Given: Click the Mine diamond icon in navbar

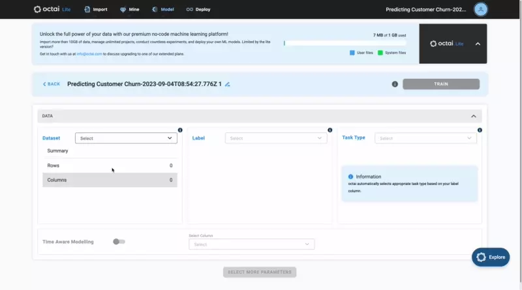Looking at the screenshot, I should (123, 9).
